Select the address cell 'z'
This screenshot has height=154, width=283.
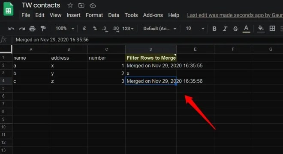click(69, 81)
